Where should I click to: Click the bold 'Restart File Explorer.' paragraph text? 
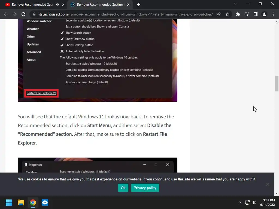point(92,139)
